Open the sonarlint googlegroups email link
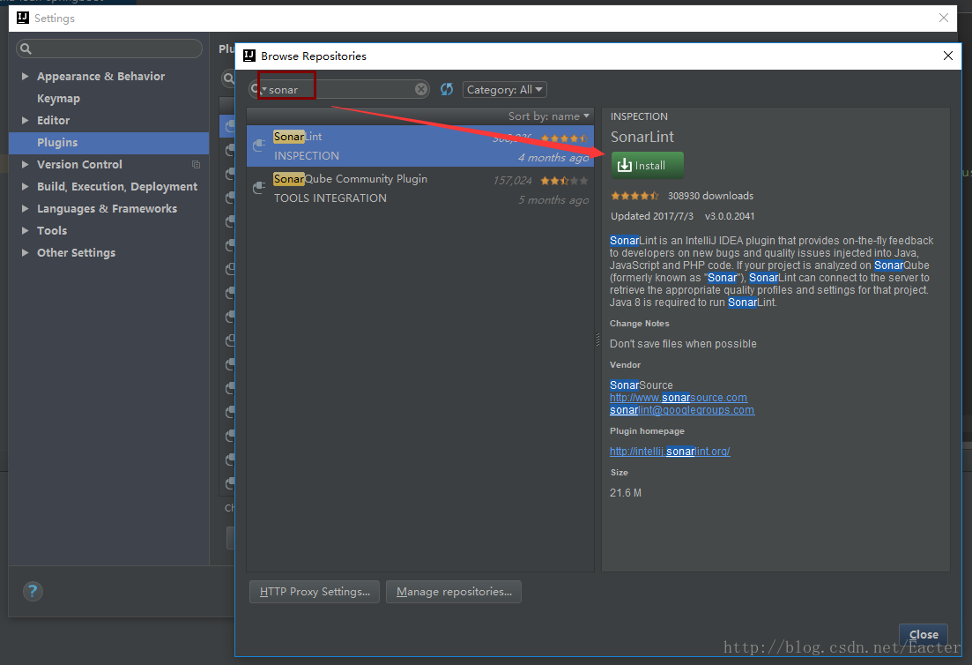This screenshot has width=972, height=665. click(682, 410)
